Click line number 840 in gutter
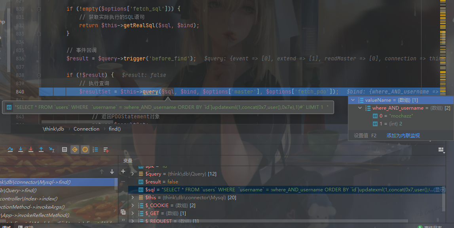Screen dimensions: 454x228 [x=20, y=92]
